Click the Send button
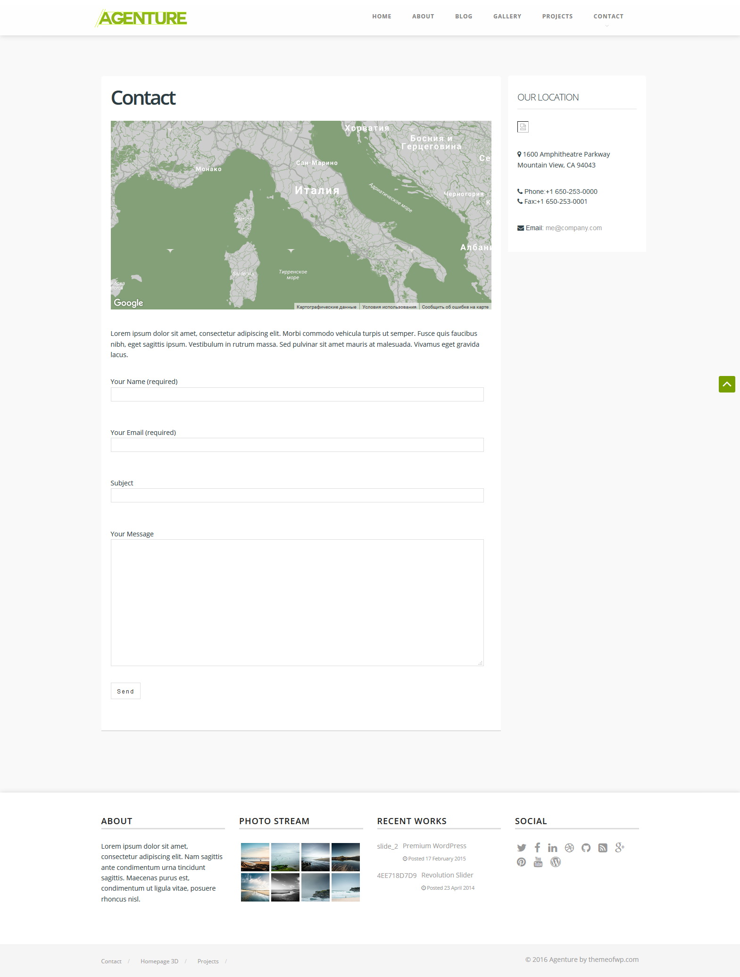740x977 pixels. [x=125, y=691]
